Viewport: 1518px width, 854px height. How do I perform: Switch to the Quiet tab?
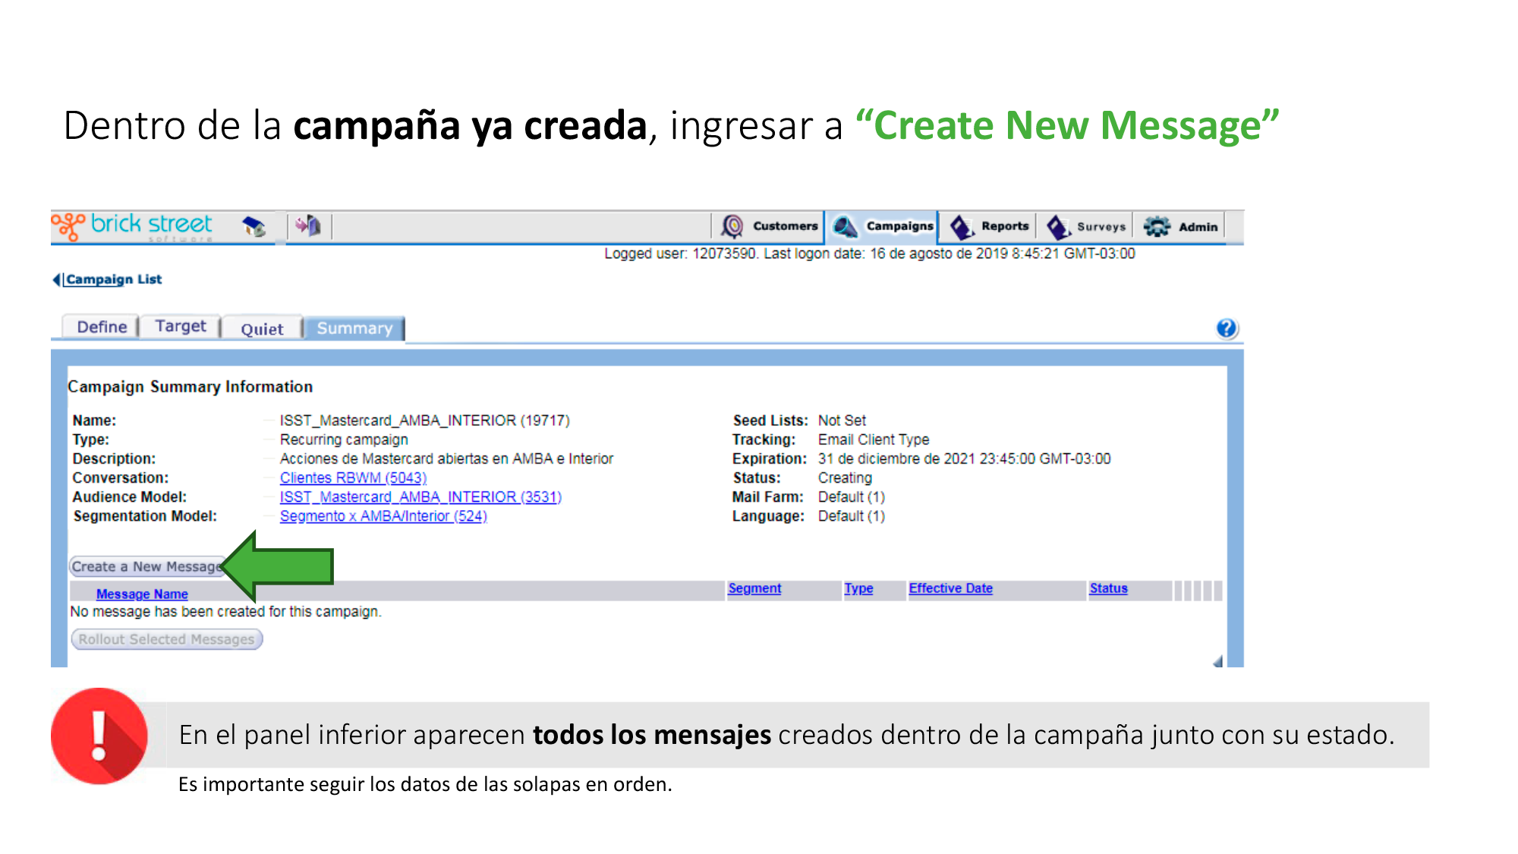click(262, 329)
